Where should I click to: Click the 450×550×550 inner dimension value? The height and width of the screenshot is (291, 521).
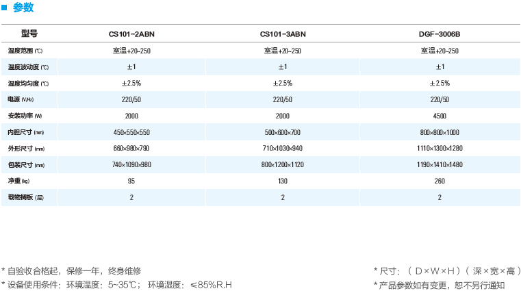coord(131,132)
